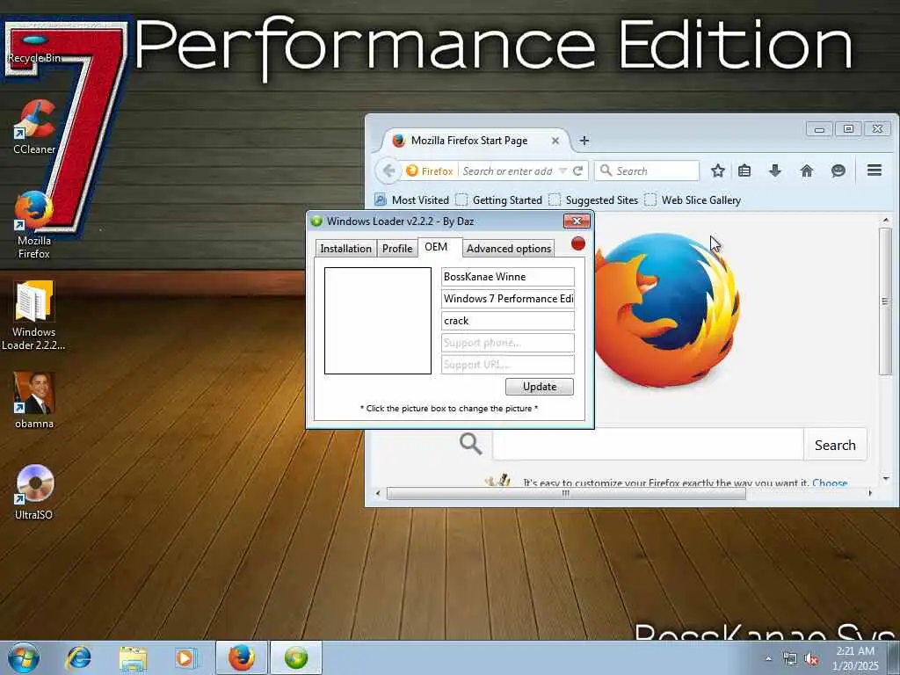This screenshot has width=900, height=675.
Task: Open the Recycle Bin desktop icon
Action: [34, 49]
